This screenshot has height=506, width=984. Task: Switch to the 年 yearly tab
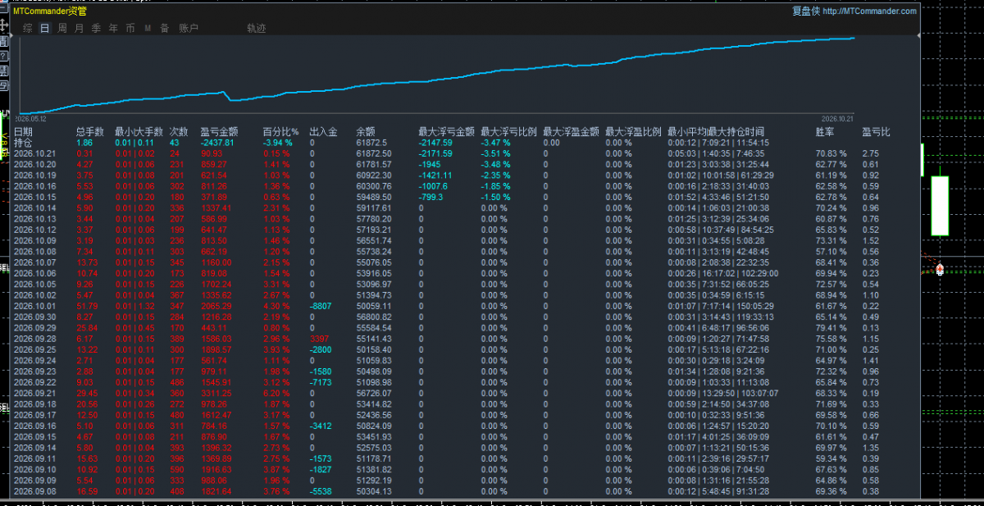click(113, 28)
